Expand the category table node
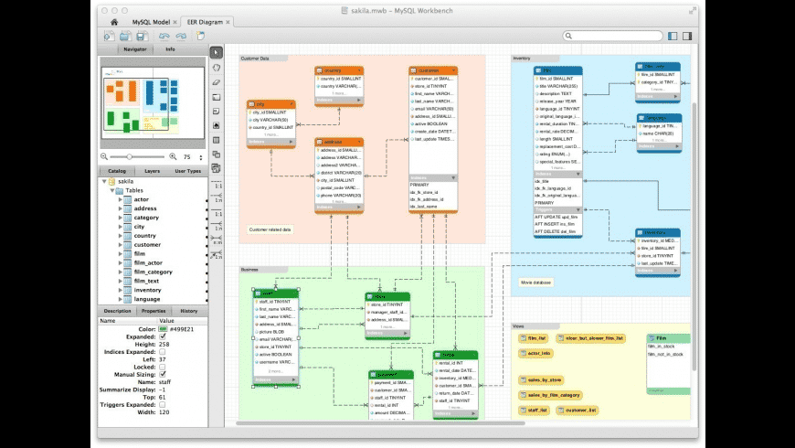The height and width of the screenshot is (448, 795). [x=120, y=218]
